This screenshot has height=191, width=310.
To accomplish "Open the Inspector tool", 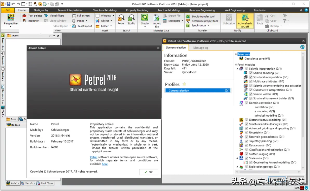I will click(x=31, y=21).
